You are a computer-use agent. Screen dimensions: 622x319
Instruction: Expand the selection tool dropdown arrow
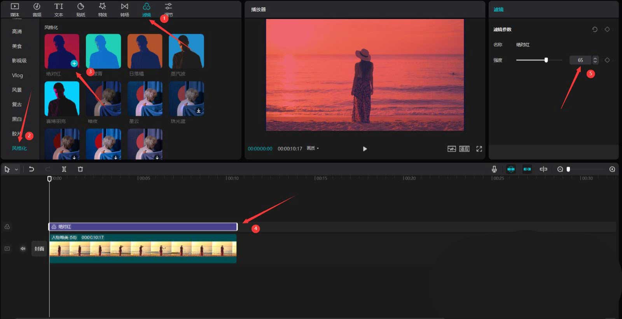pyautogui.click(x=16, y=170)
